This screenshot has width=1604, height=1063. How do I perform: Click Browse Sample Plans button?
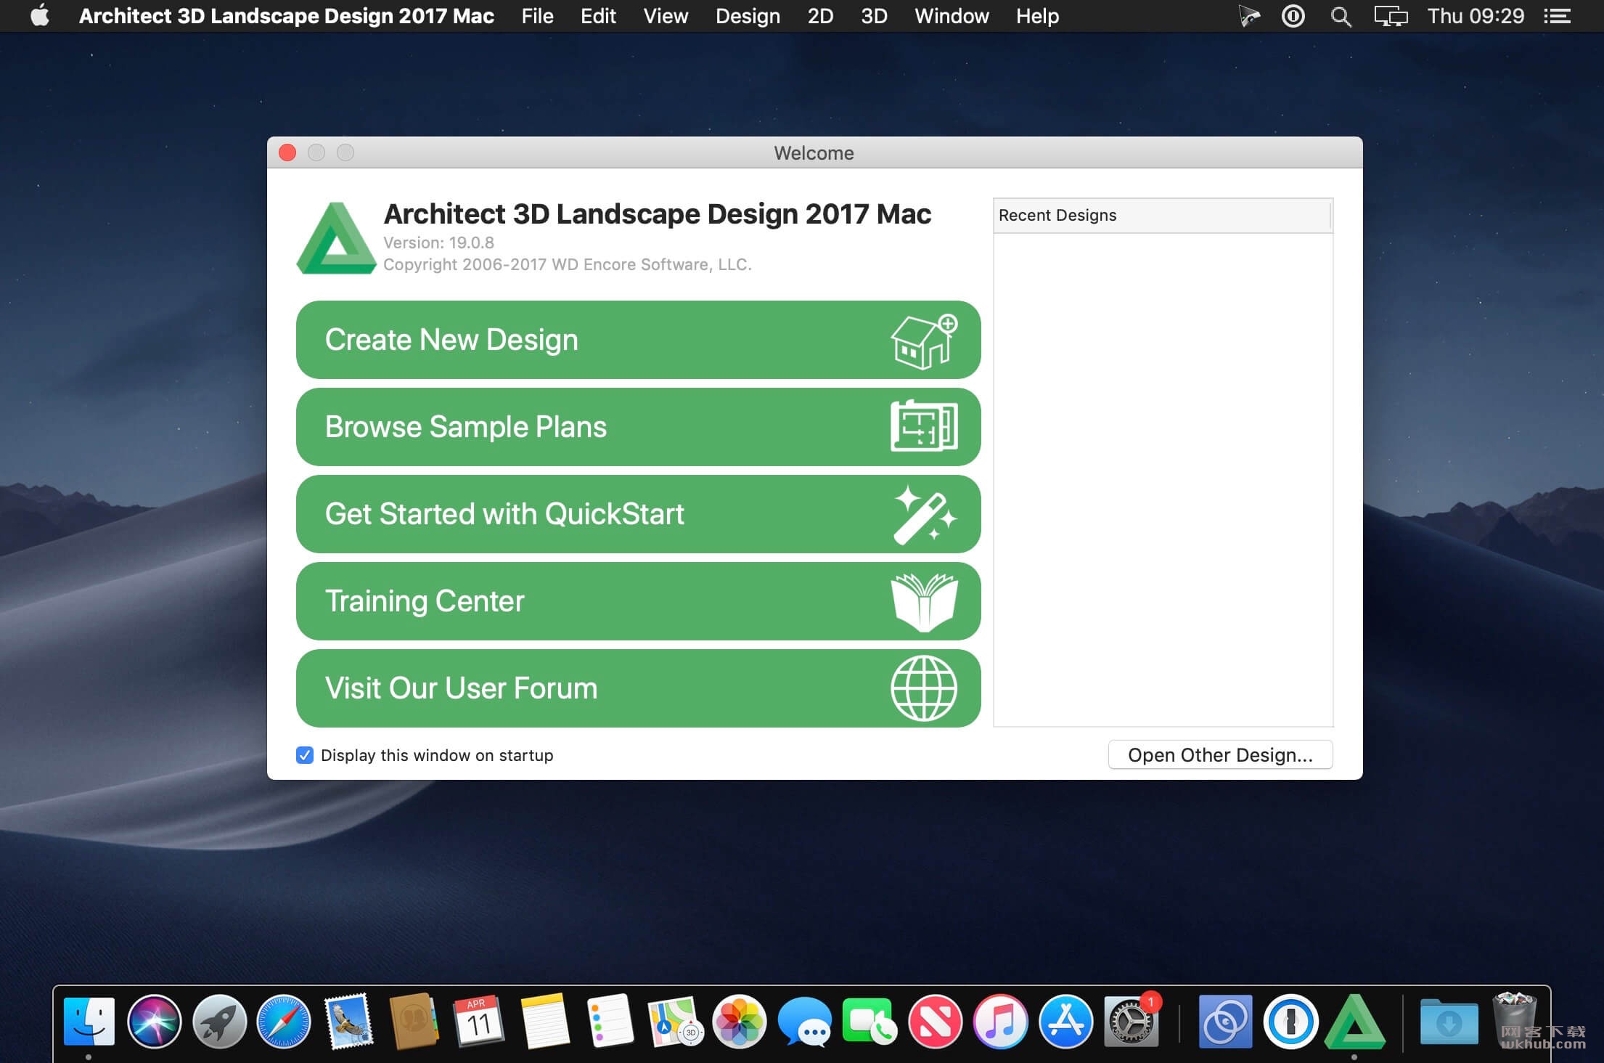click(x=638, y=427)
